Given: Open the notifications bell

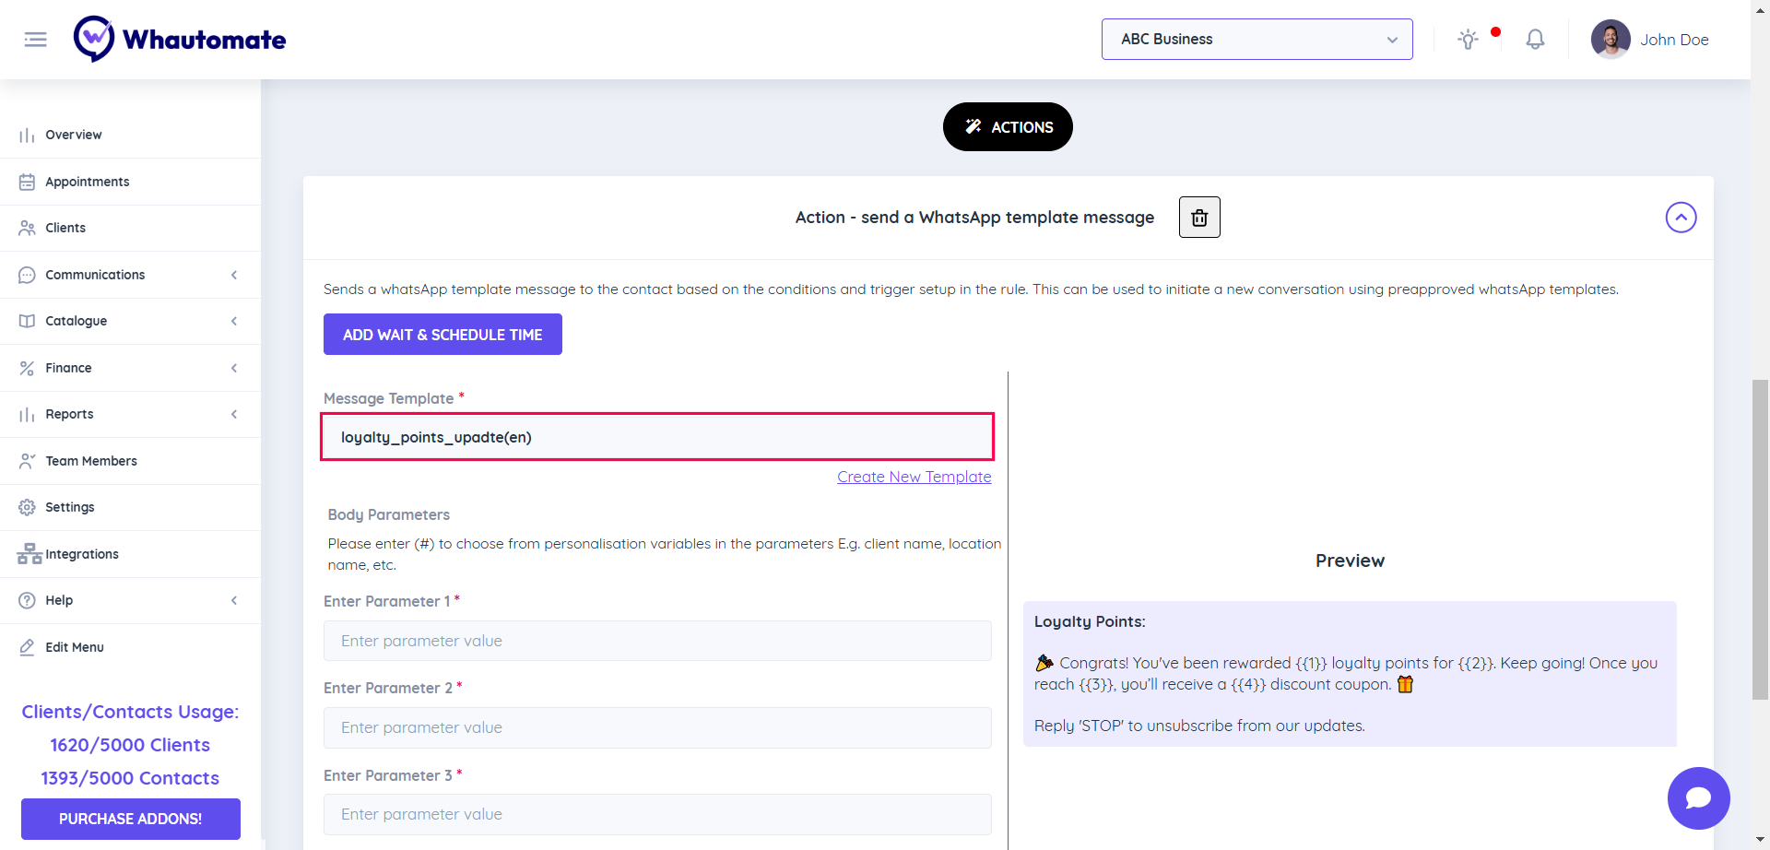Looking at the screenshot, I should click(1535, 40).
